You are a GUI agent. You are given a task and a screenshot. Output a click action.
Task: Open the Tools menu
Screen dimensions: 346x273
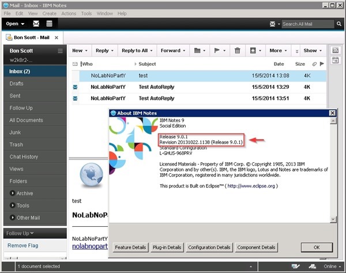click(86, 13)
